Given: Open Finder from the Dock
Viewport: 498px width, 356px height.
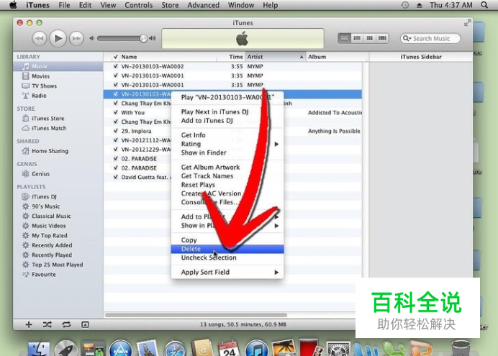Looking at the screenshot, I should coord(39,349).
